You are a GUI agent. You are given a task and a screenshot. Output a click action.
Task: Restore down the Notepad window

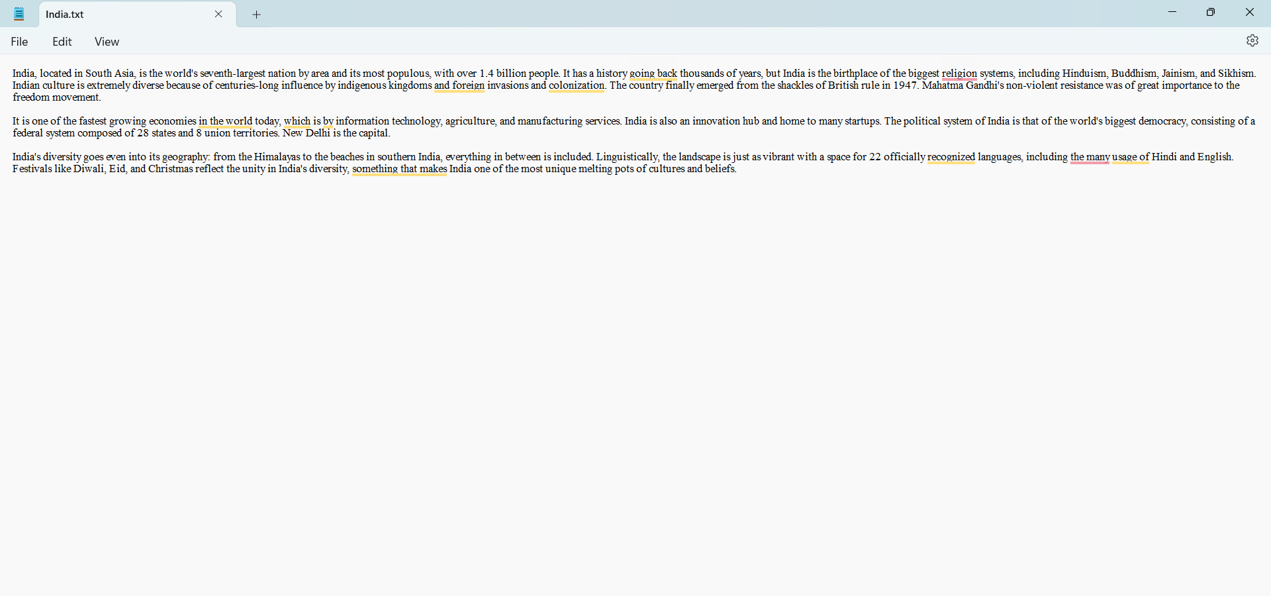point(1211,13)
